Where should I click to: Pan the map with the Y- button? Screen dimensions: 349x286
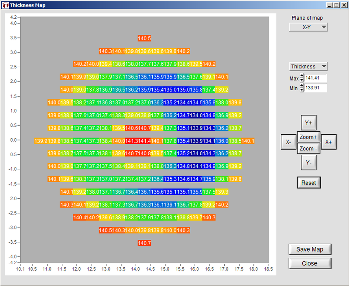(309, 163)
